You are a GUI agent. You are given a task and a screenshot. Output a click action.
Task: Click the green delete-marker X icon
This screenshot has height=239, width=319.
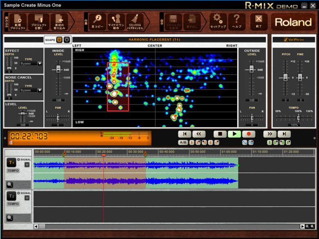[288, 143]
